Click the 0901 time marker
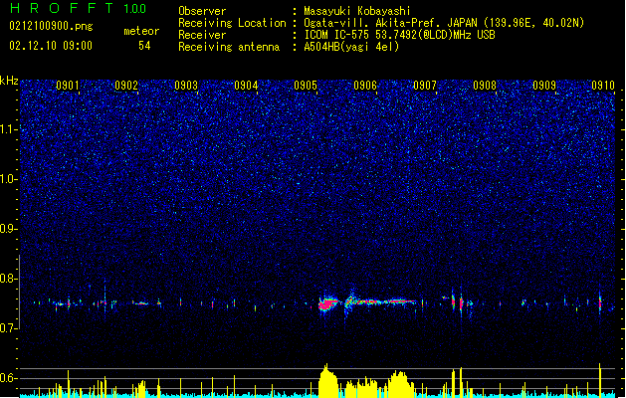This screenshot has height=398, width=626. click(67, 86)
